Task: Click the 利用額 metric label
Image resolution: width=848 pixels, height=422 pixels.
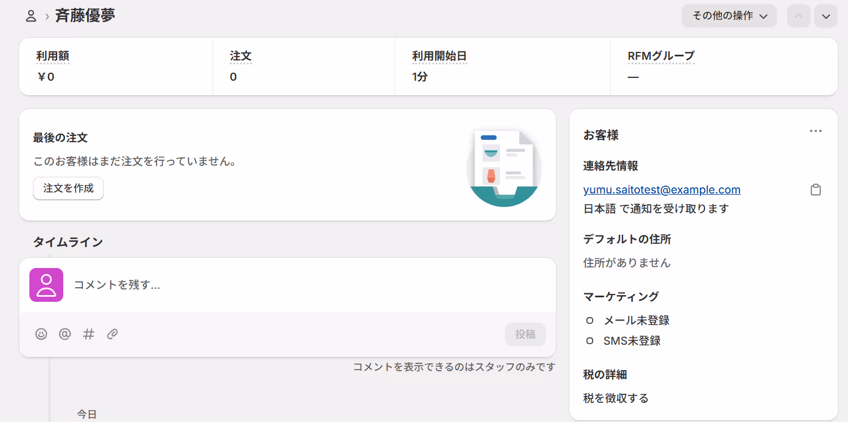Action: (53, 56)
